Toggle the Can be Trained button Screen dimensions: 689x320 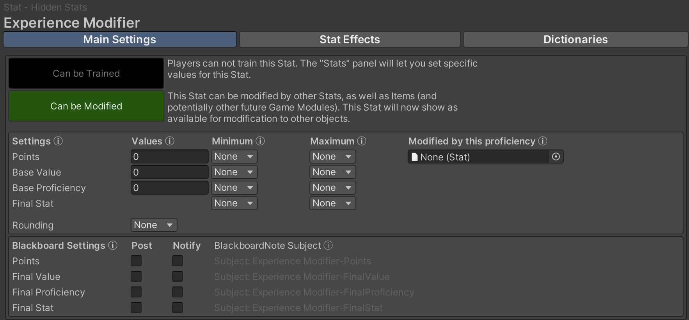click(x=86, y=73)
